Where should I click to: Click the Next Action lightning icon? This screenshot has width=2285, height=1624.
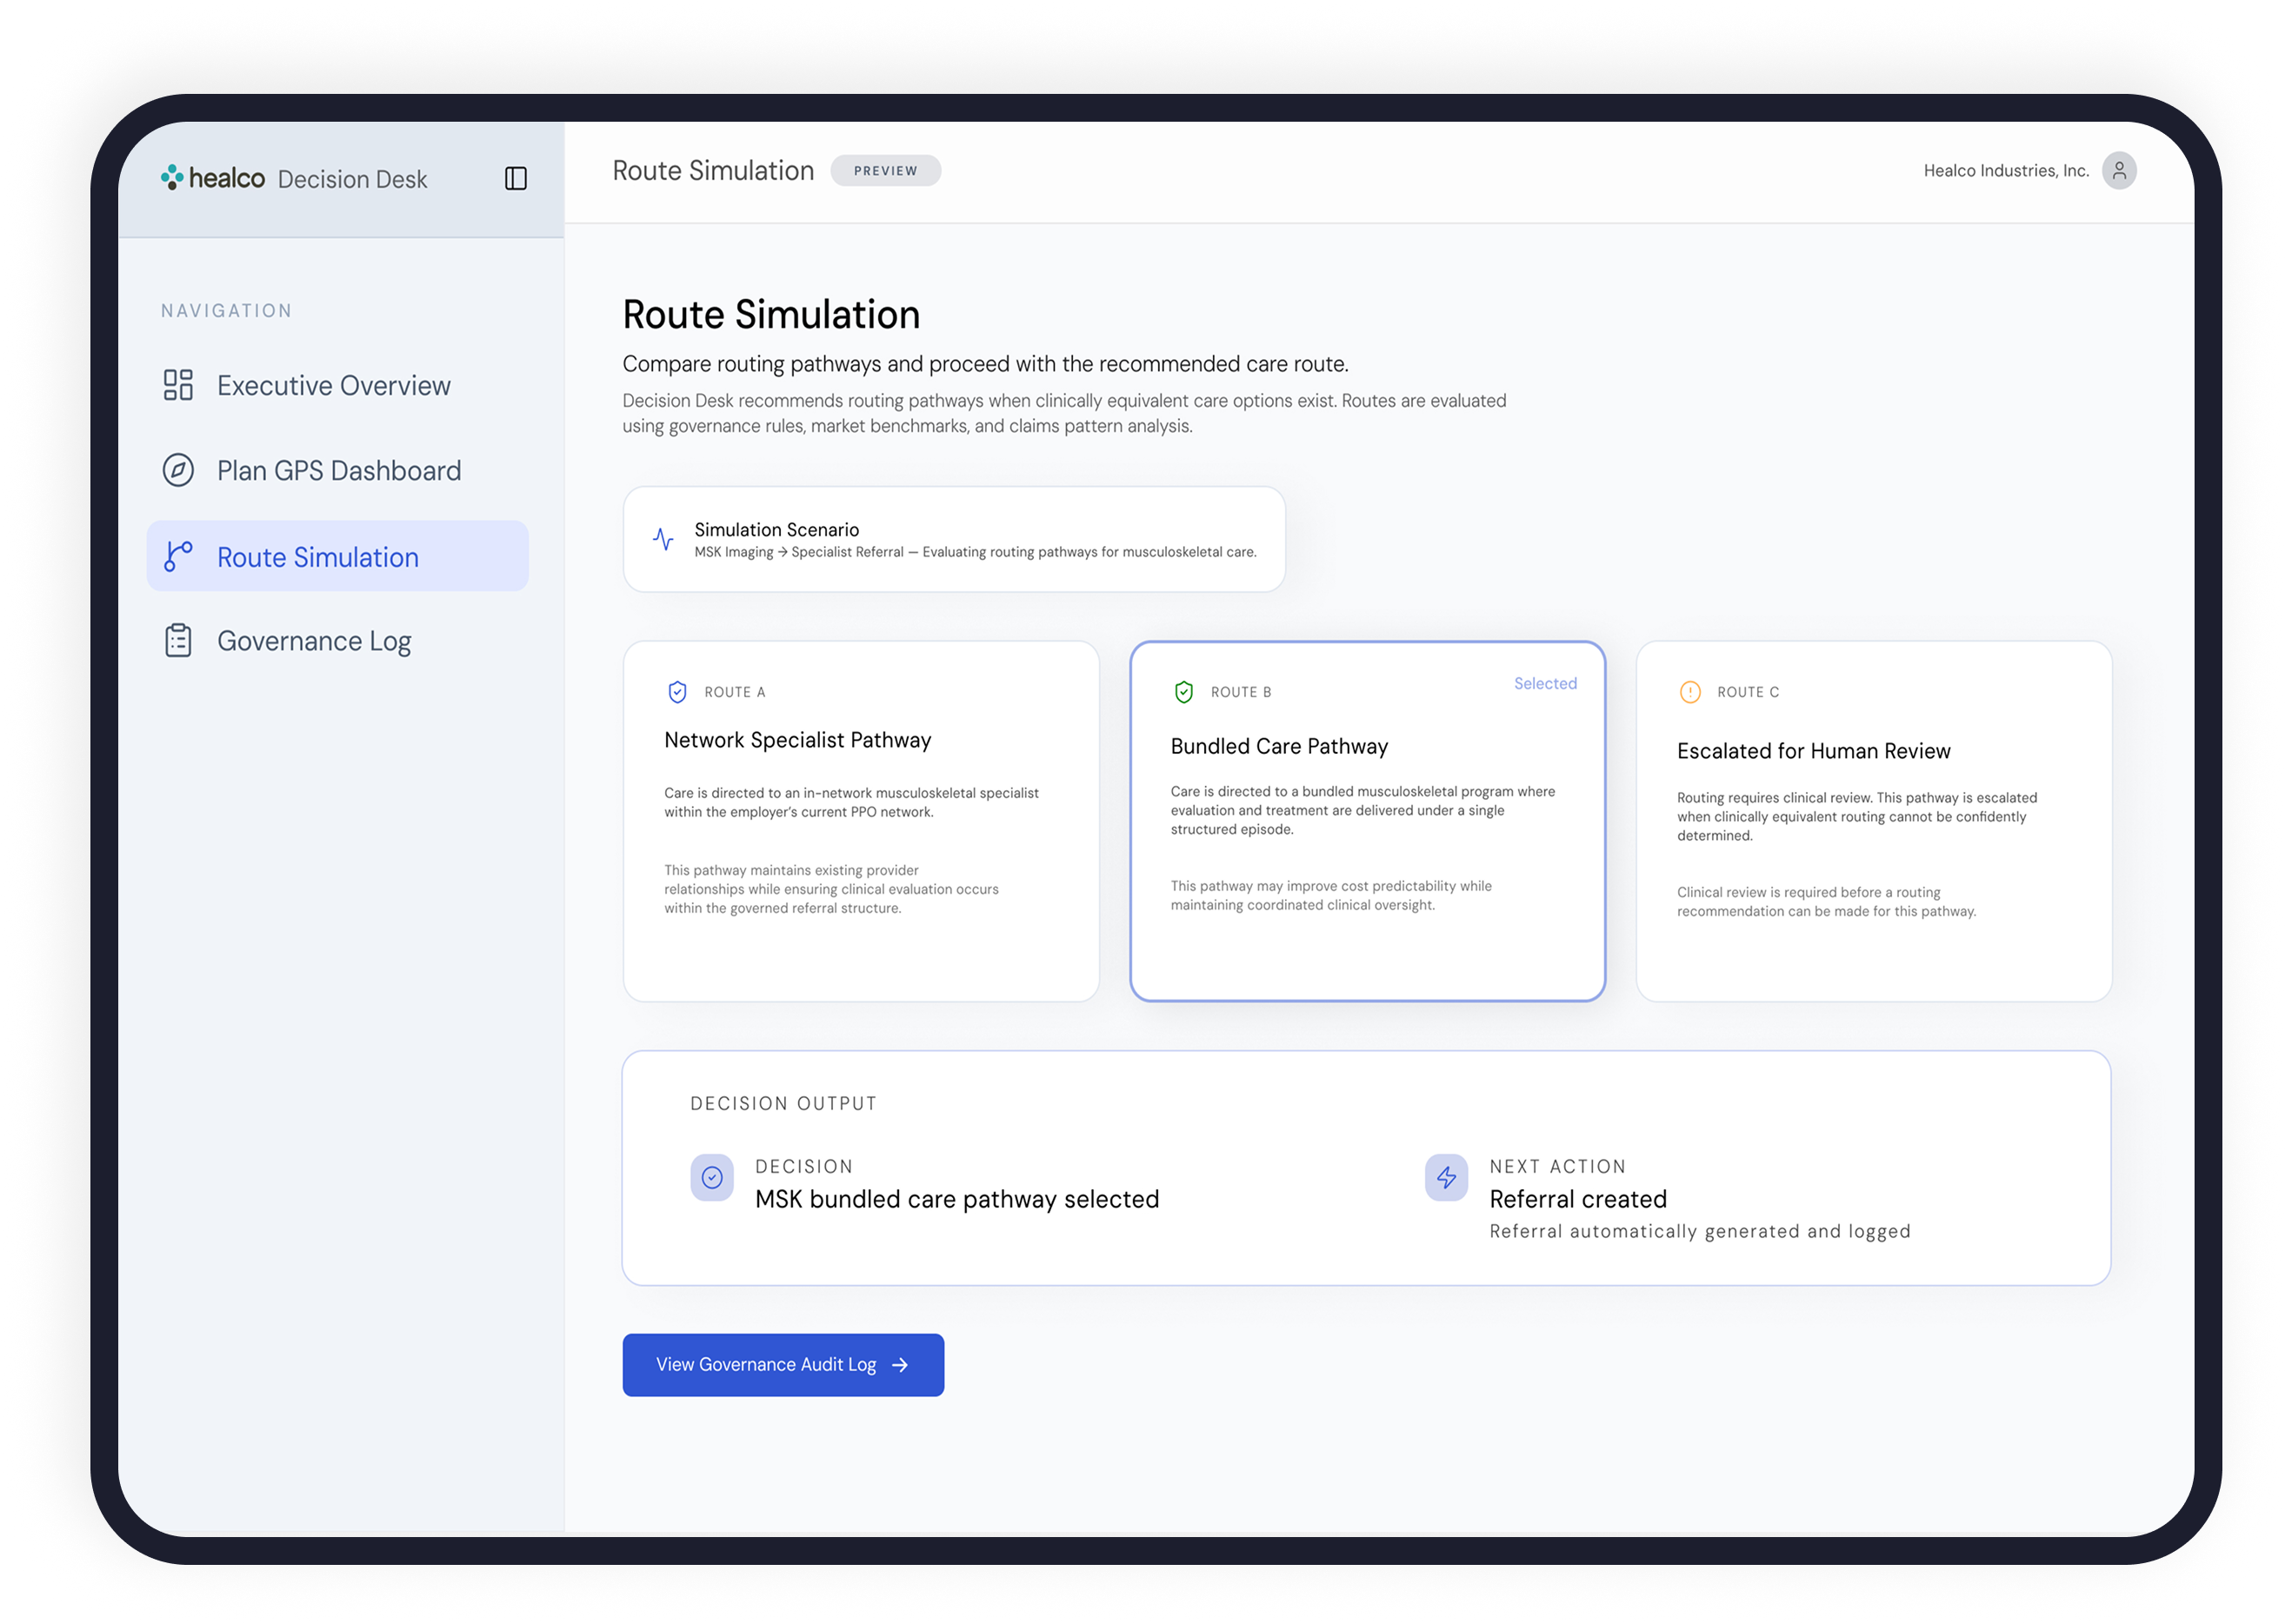point(1446,1178)
